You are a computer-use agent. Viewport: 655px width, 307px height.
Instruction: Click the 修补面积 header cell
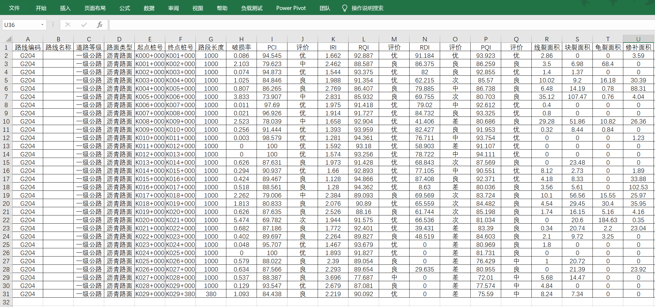pyautogui.click(x=638, y=47)
